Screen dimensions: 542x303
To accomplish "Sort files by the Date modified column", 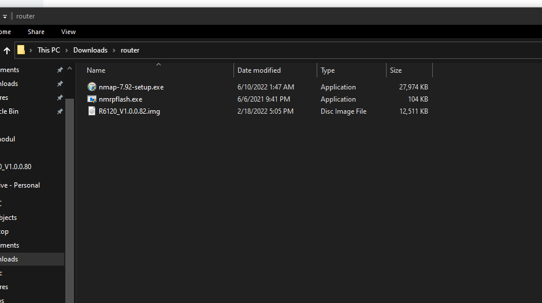I will [259, 70].
